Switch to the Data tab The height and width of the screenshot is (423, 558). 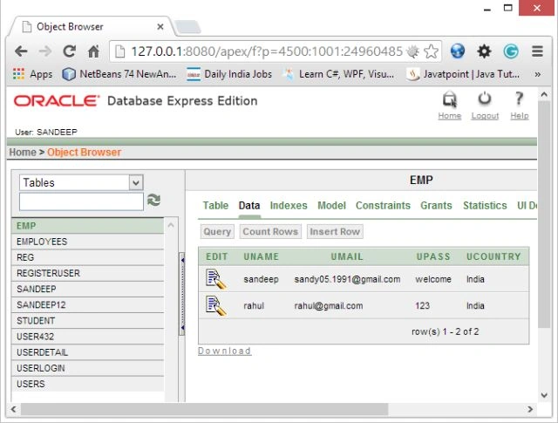(x=249, y=206)
